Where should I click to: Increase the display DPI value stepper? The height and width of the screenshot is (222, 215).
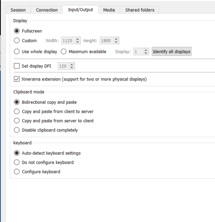tap(72, 64)
